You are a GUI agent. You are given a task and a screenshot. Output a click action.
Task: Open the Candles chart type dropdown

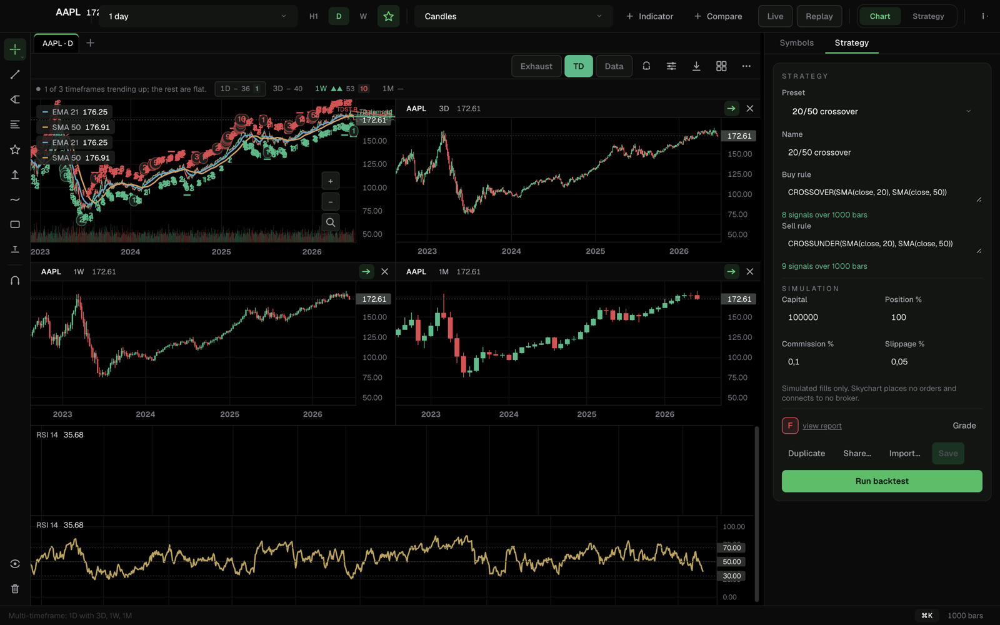pos(514,16)
